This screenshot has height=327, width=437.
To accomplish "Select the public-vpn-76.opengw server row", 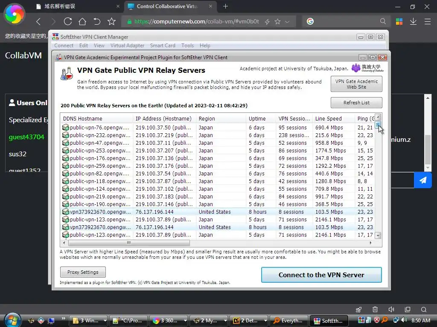I will [217, 128].
